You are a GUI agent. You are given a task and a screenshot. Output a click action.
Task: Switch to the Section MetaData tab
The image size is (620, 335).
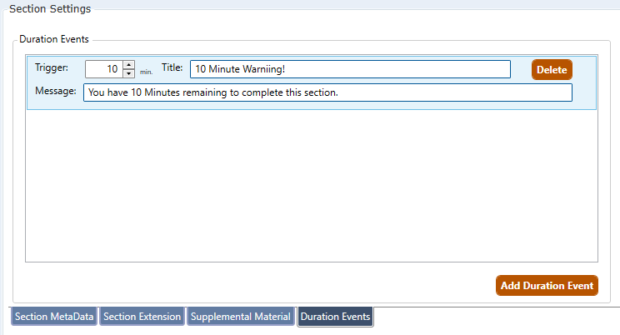(54, 317)
